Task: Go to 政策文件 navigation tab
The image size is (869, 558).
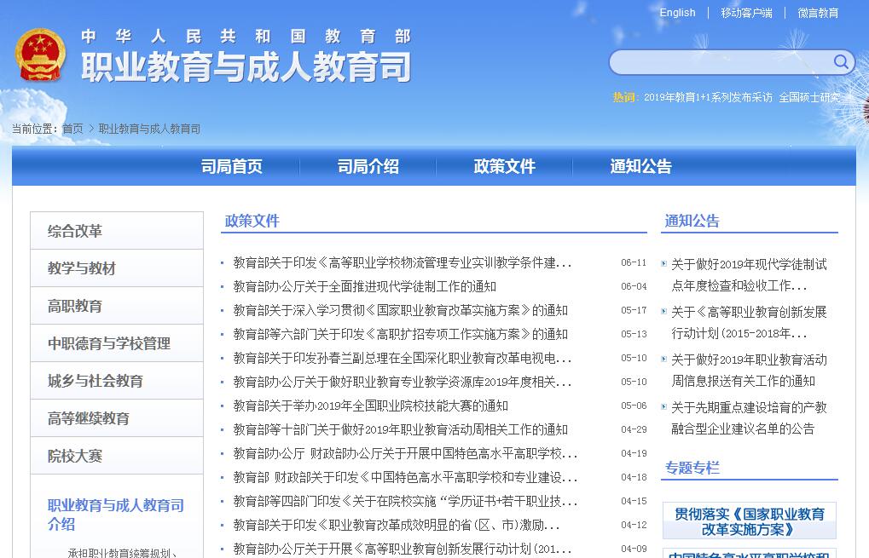Action: coord(504,167)
